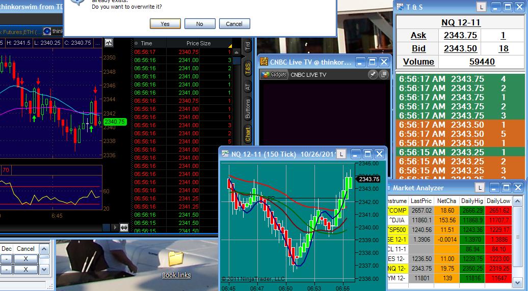The height and width of the screenshot is (291, 528).
Task: Click the order panel scroll down arrow
Action: click(44, 270)
